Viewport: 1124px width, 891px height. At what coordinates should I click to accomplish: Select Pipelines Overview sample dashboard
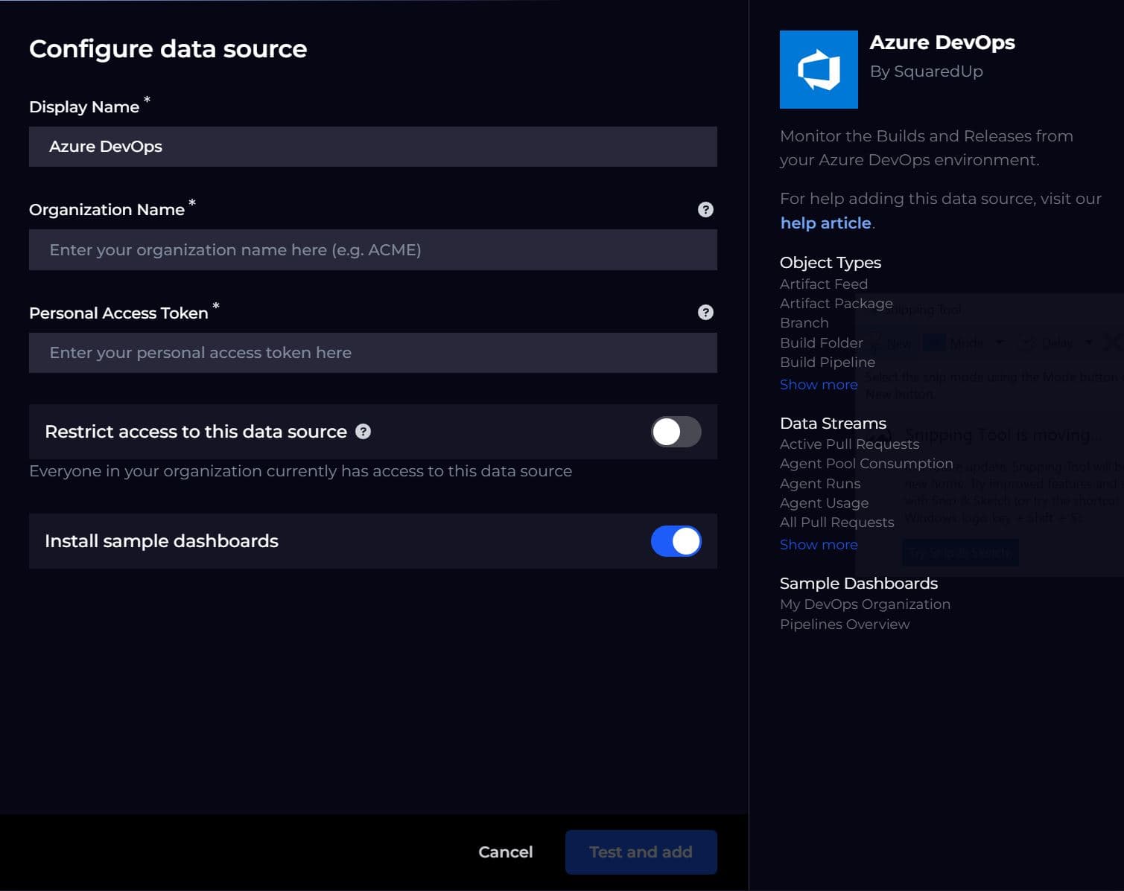[844, 624]
